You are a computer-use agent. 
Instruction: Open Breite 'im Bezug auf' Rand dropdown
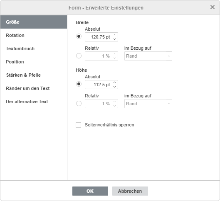(148, 56)
